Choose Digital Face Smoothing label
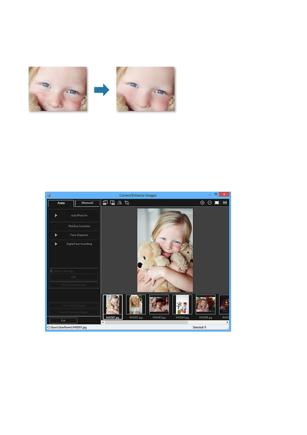 click(79, 244)
